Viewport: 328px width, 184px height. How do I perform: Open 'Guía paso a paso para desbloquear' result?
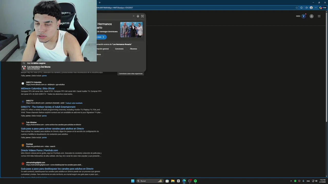[x=57, y=169]
